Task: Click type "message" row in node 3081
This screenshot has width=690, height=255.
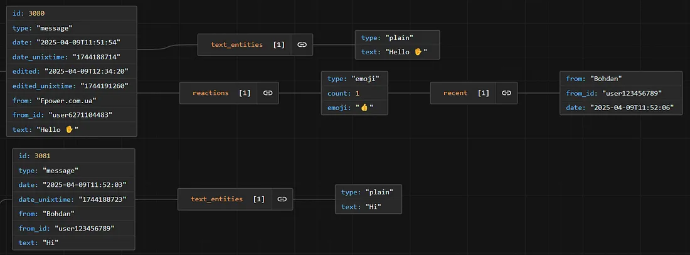Action: (73, 170)
